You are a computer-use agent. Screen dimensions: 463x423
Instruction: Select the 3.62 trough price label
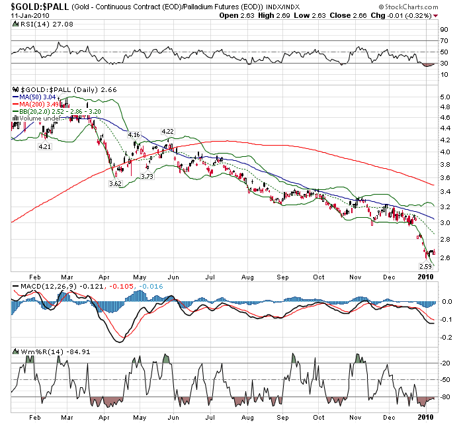point(116,183)
